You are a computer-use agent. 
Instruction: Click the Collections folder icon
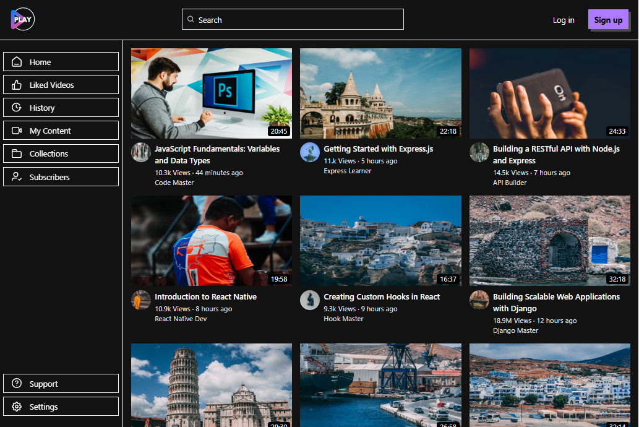[x=17, y=153]
